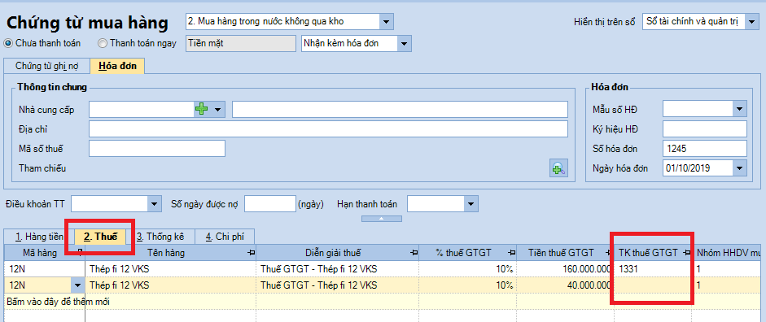Click first row Thuế GTGT - Thép fi description

coord(338,269)
